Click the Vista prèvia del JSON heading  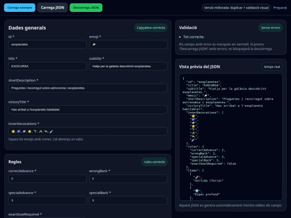[199, 67]
